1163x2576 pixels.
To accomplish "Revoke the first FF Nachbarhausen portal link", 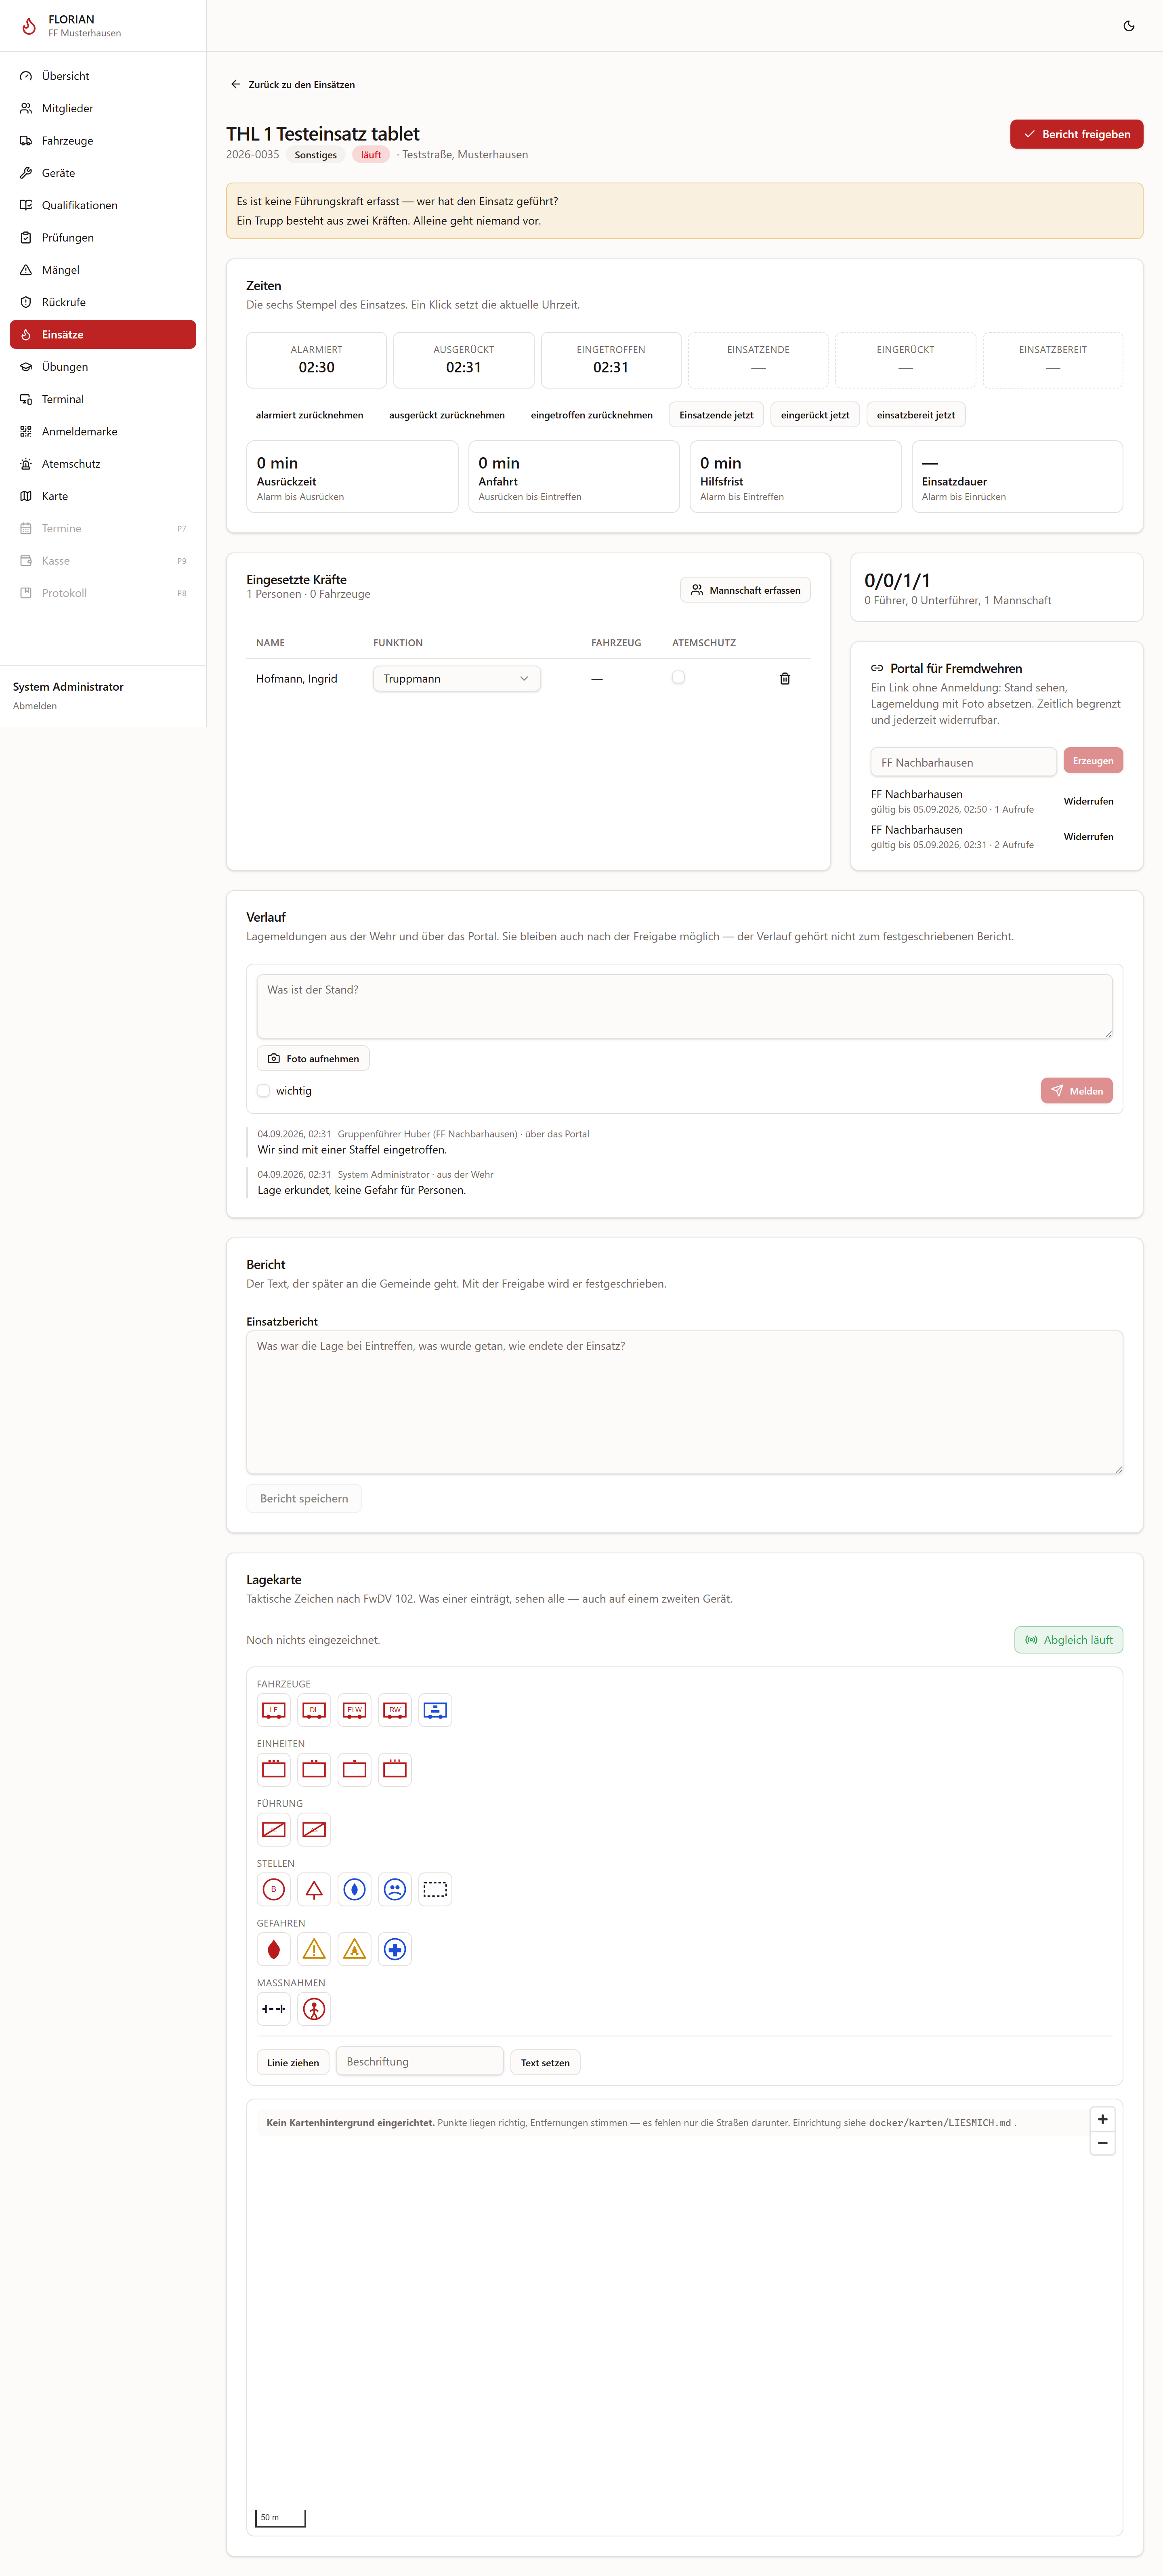I will coord(1088,801).
